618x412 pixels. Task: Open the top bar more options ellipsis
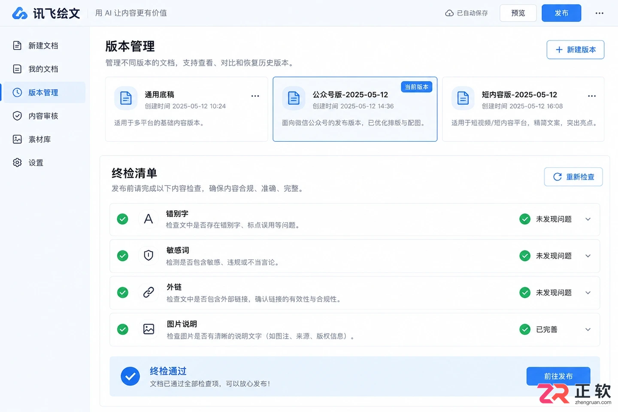pyautogui.click(x=600, y=13)
